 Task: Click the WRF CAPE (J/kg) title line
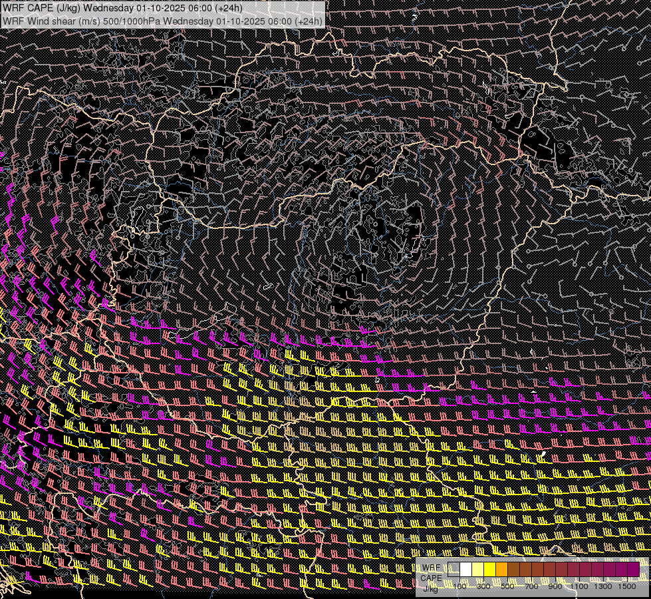click(123, 8)
